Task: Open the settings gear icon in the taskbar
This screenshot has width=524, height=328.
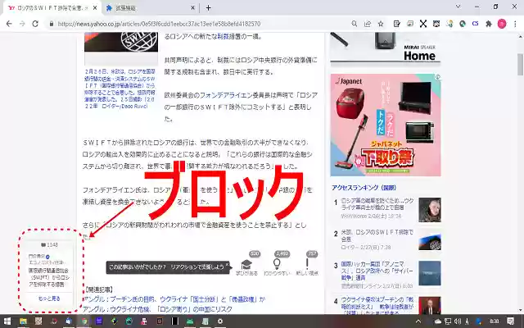Action: (x=220, y=321)
